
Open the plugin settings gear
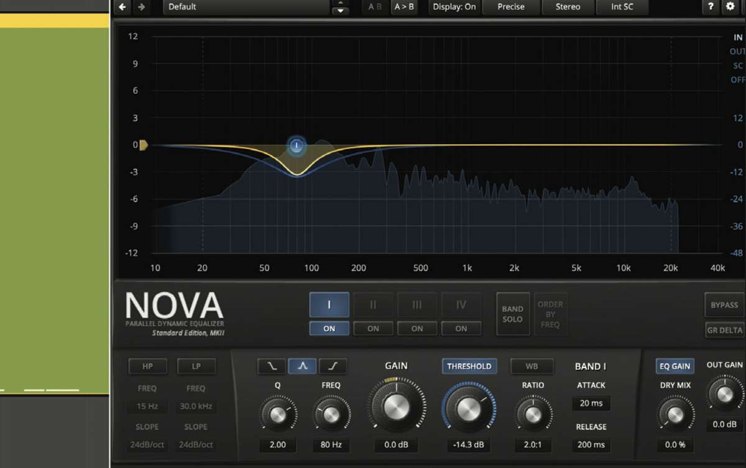730,7
